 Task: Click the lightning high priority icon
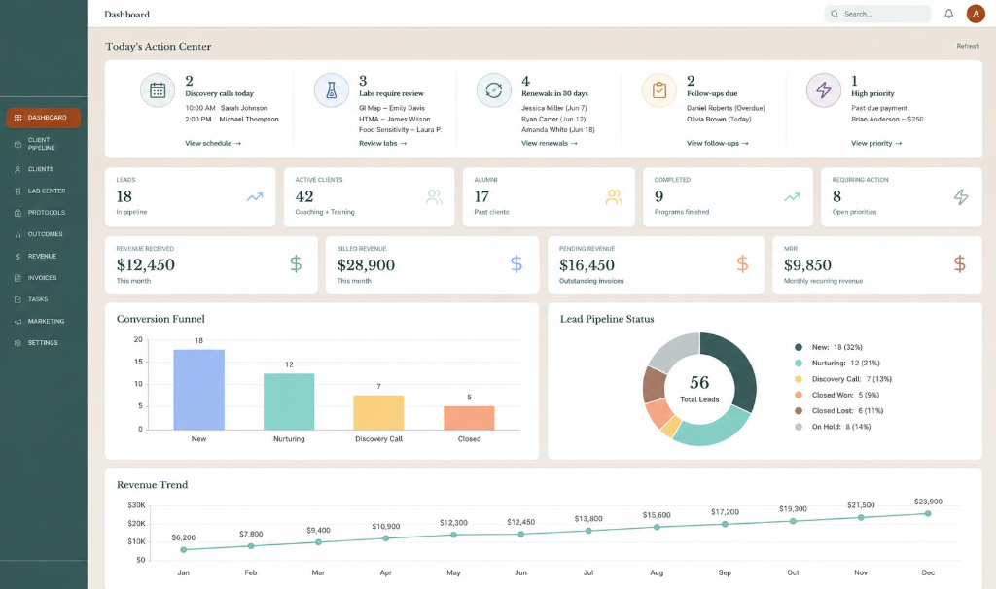coord(824,90)
